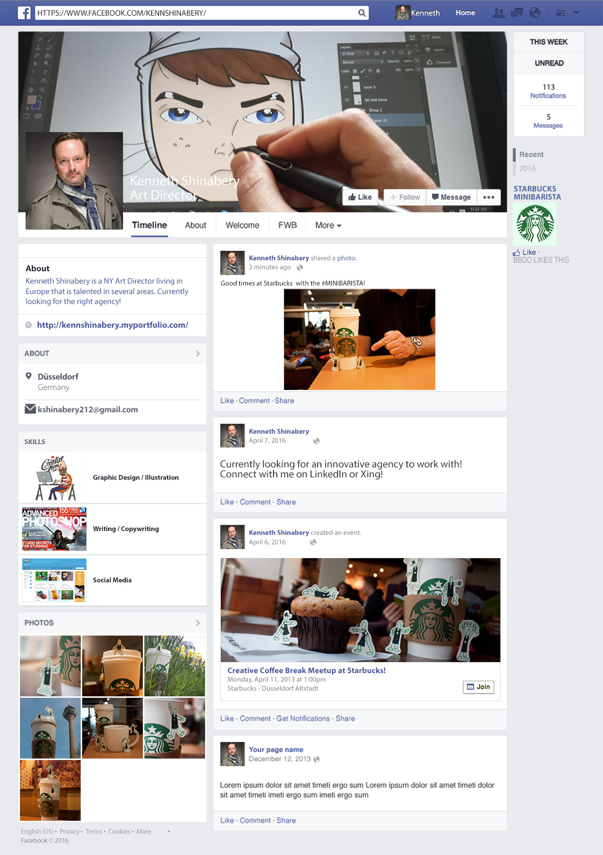This screenshot has height=855, width=603.
Task: Click the Message button on the cover
Action: click(x=452, y=197)
